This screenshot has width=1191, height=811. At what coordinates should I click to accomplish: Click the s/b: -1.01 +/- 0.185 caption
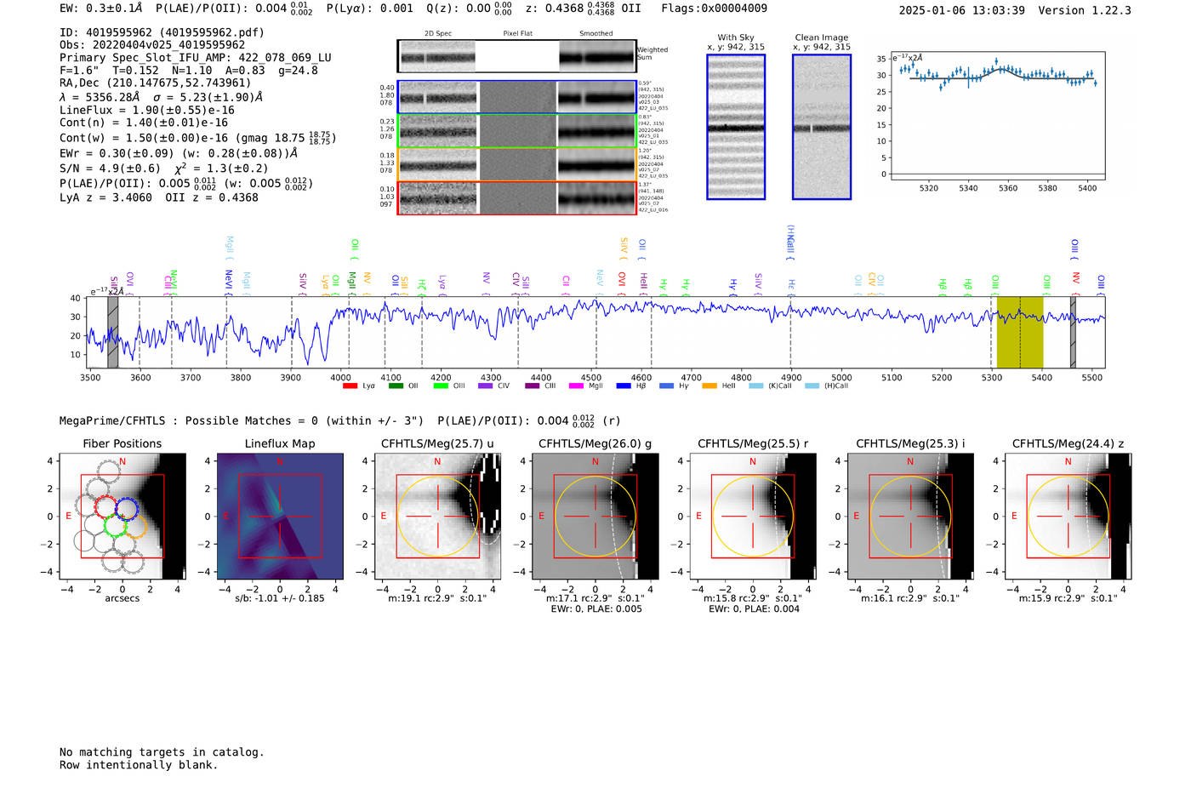(280, 598)
